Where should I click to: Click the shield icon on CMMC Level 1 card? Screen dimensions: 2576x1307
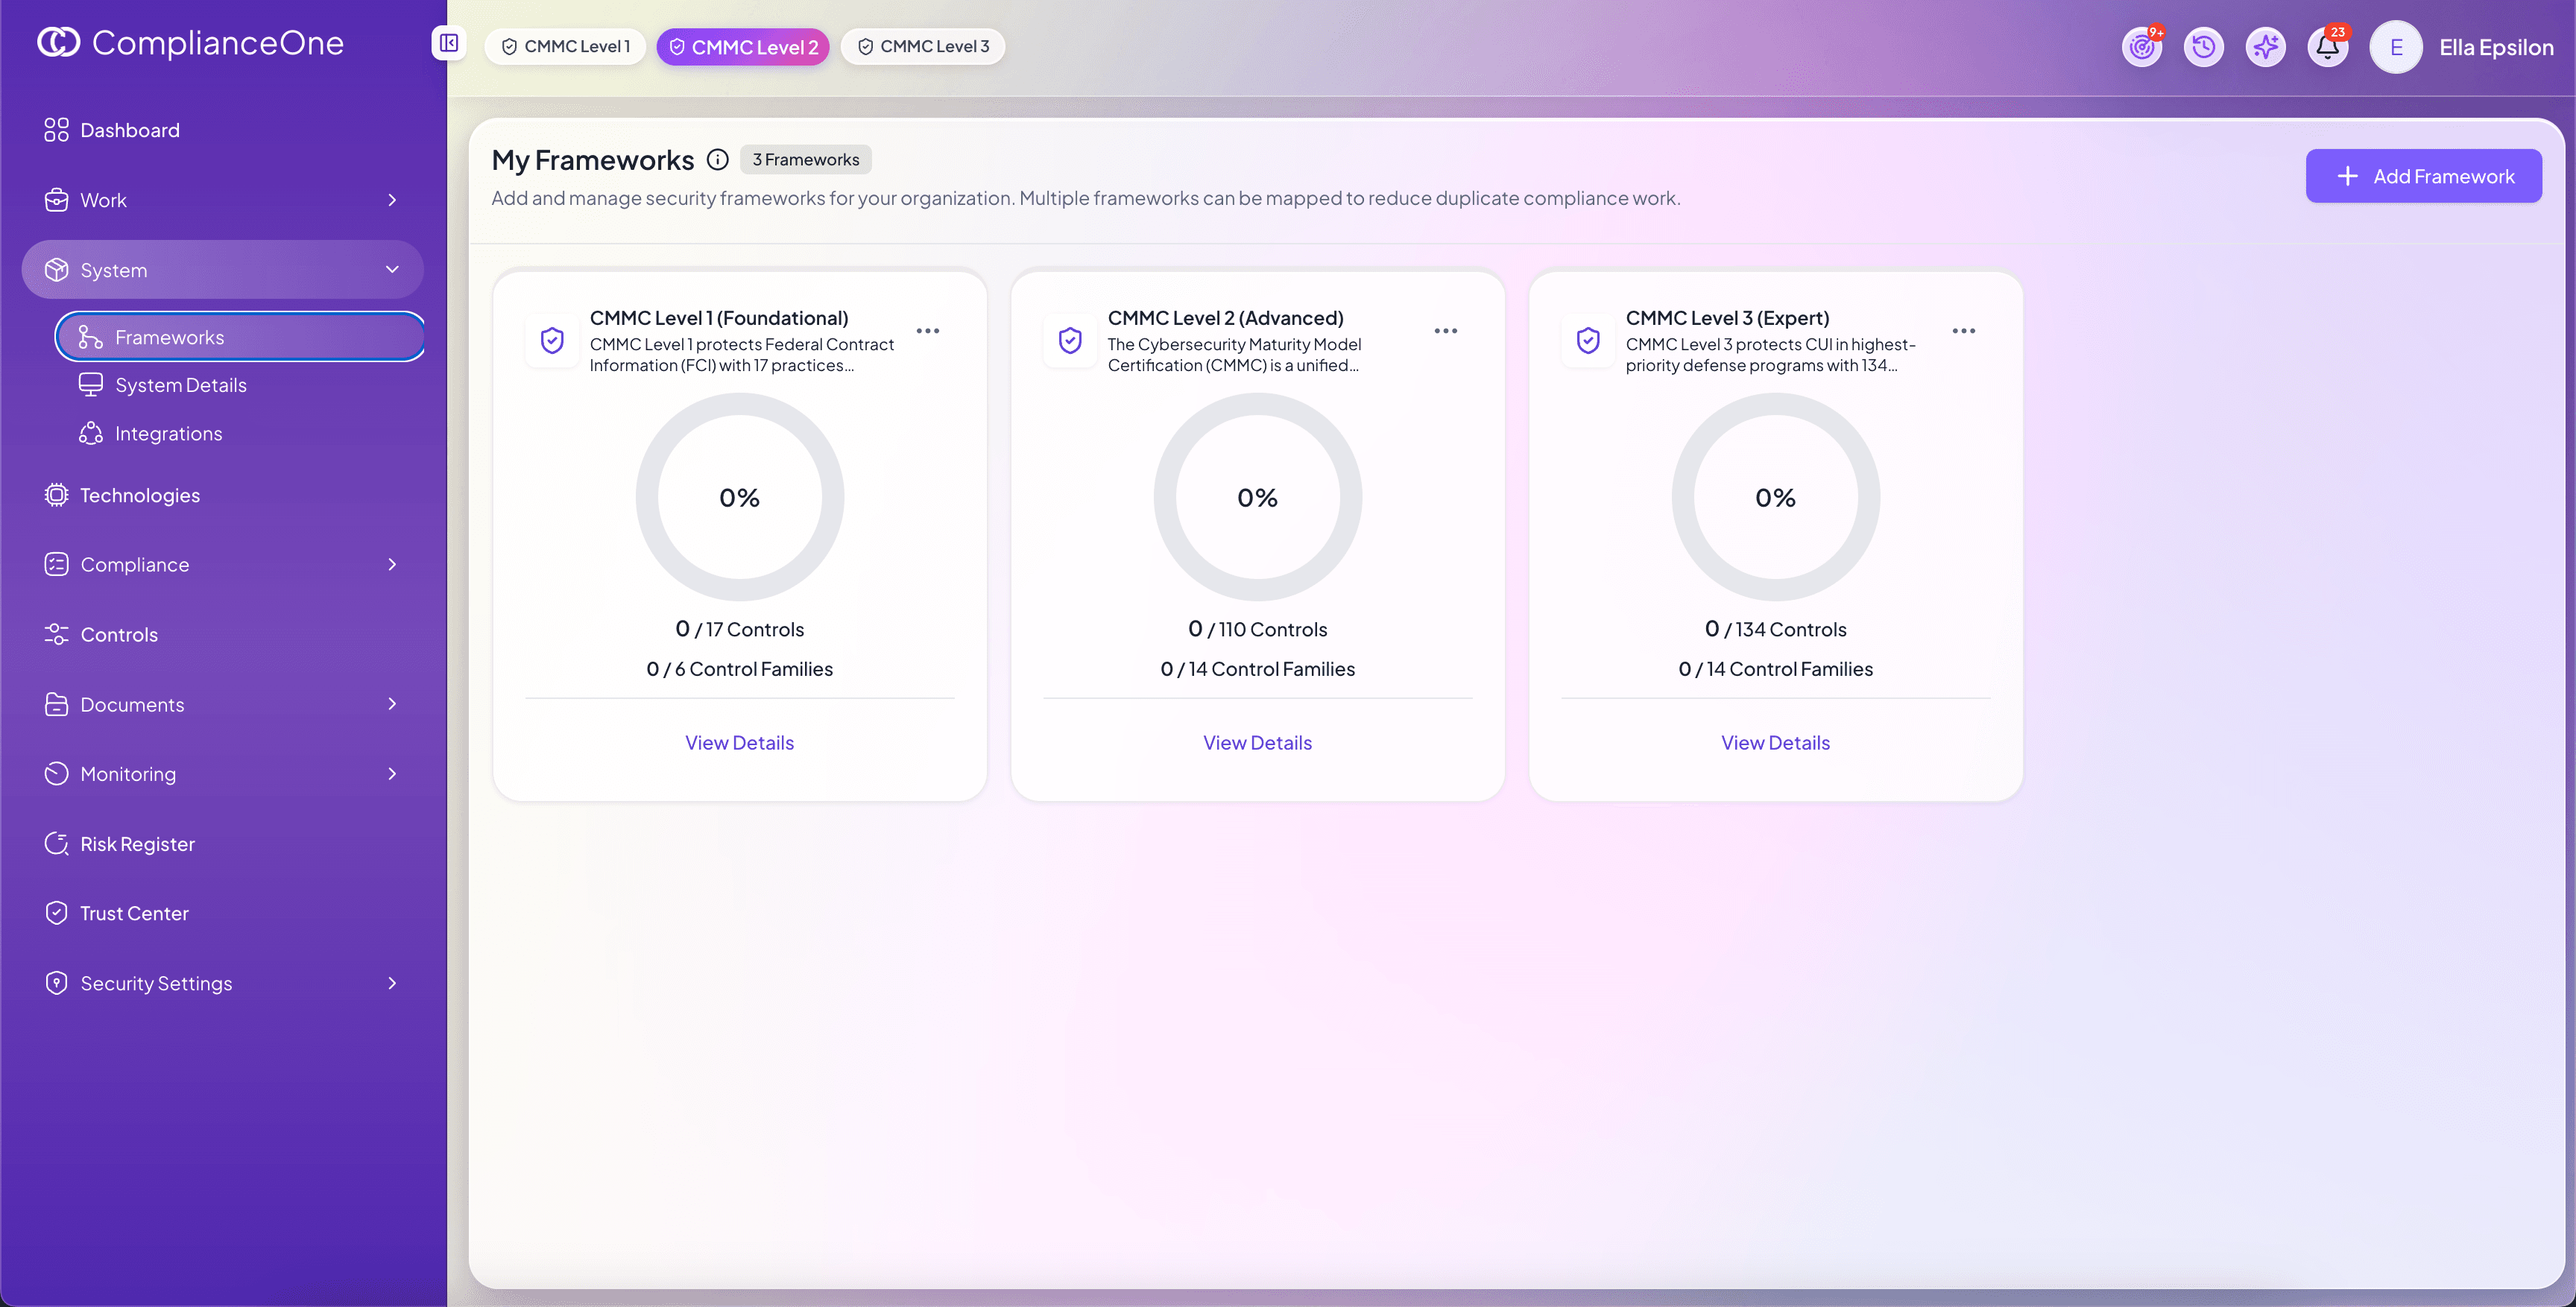point(552,341)
